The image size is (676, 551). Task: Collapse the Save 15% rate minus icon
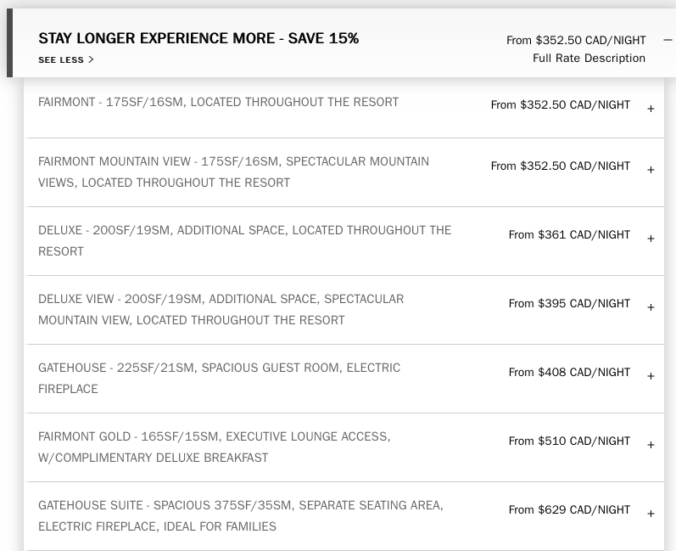pos(668,40)
